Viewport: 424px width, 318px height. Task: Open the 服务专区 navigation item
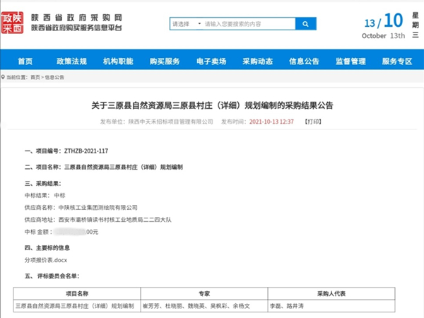(x=397, y=61)
